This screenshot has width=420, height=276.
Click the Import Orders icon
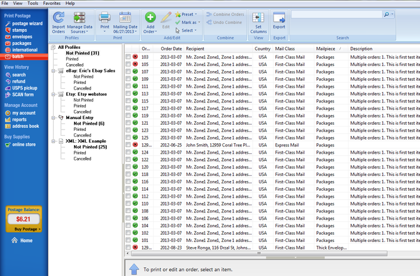[59, 17]
